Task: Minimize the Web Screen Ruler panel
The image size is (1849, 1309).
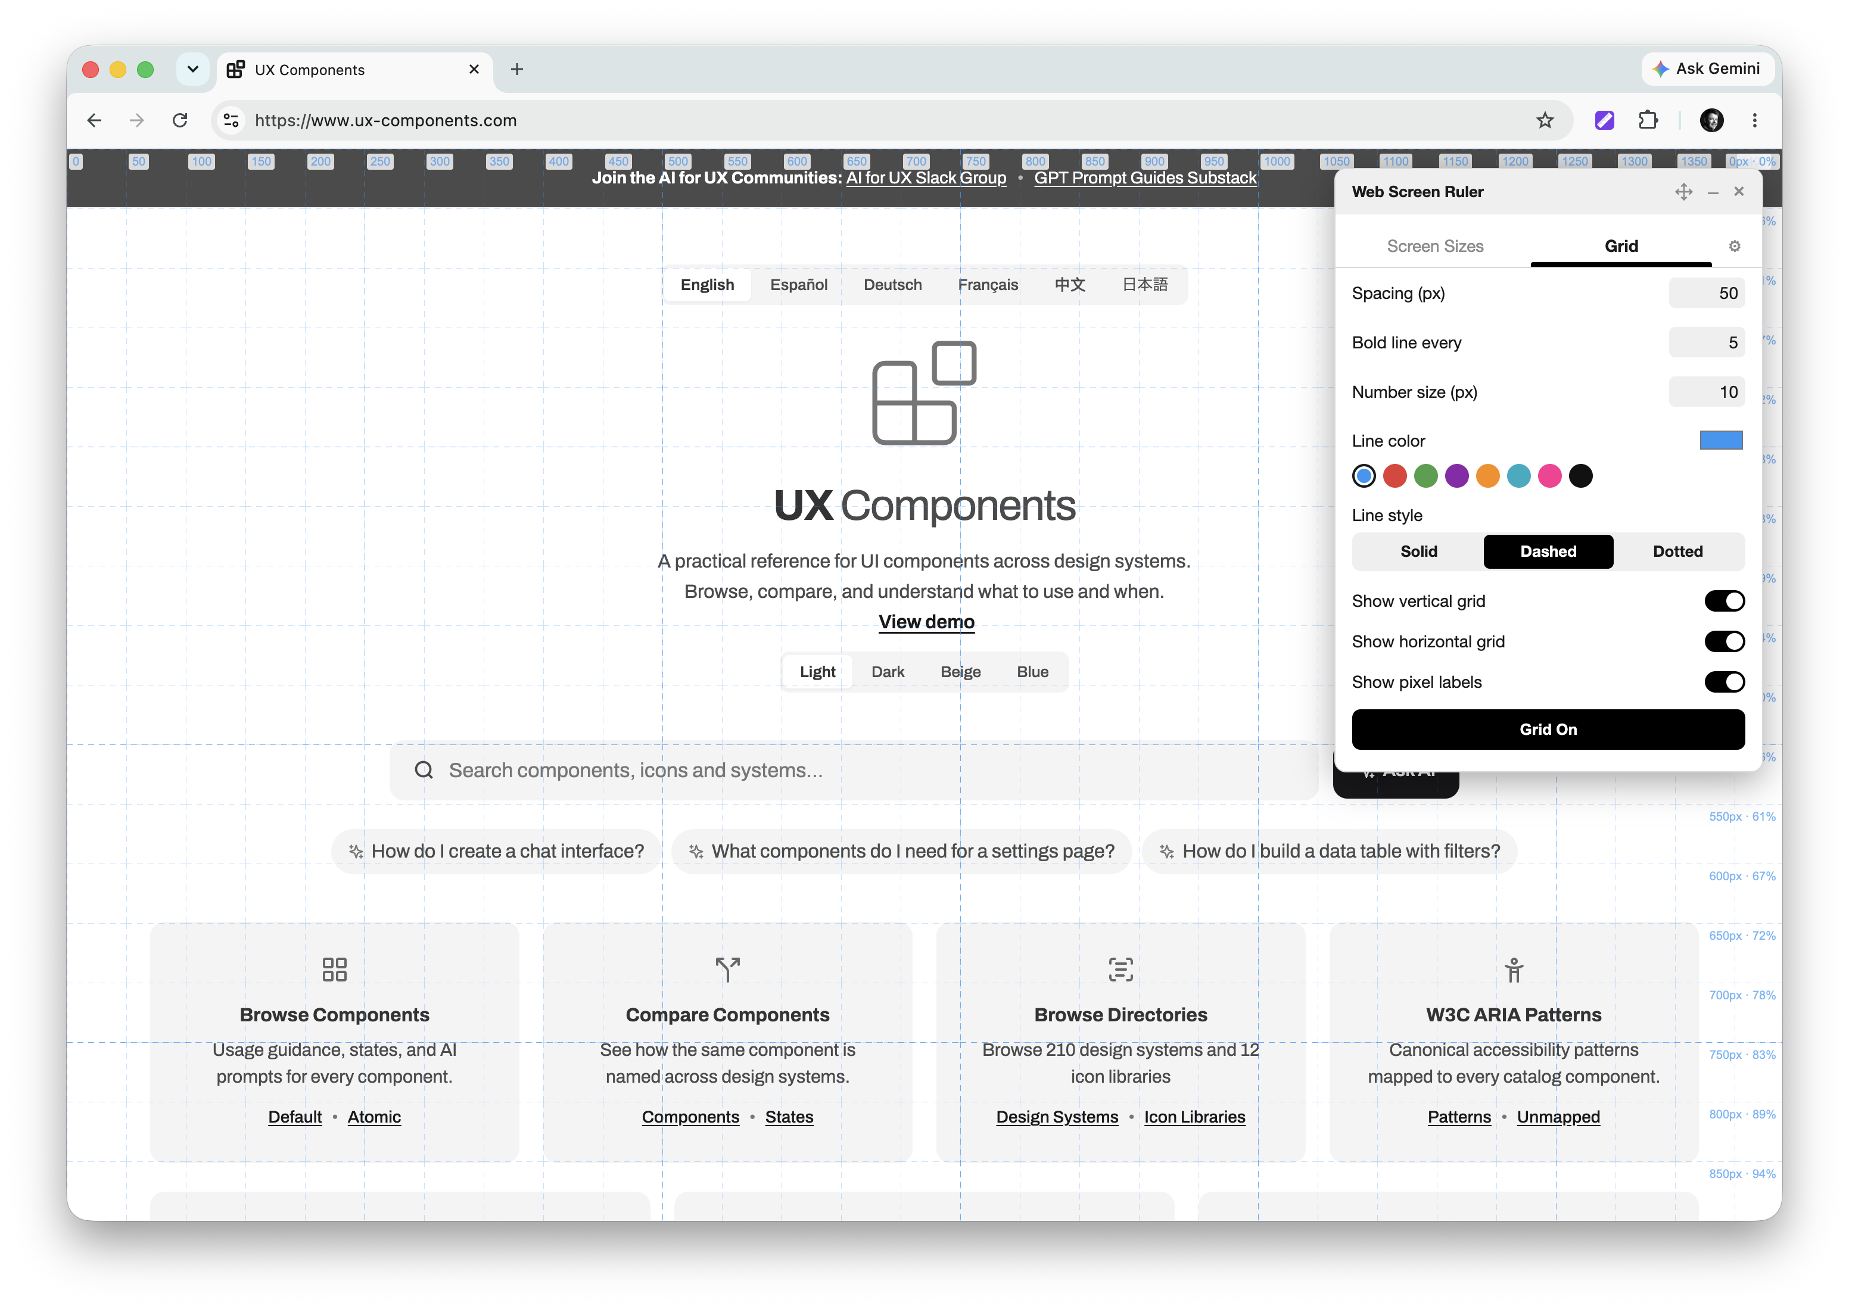Action: coord(1713,192)
